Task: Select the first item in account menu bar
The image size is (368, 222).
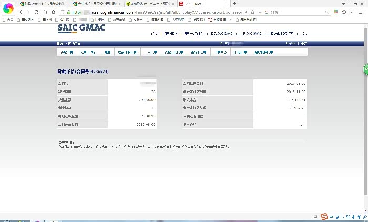Action: (x=67, y=52)
